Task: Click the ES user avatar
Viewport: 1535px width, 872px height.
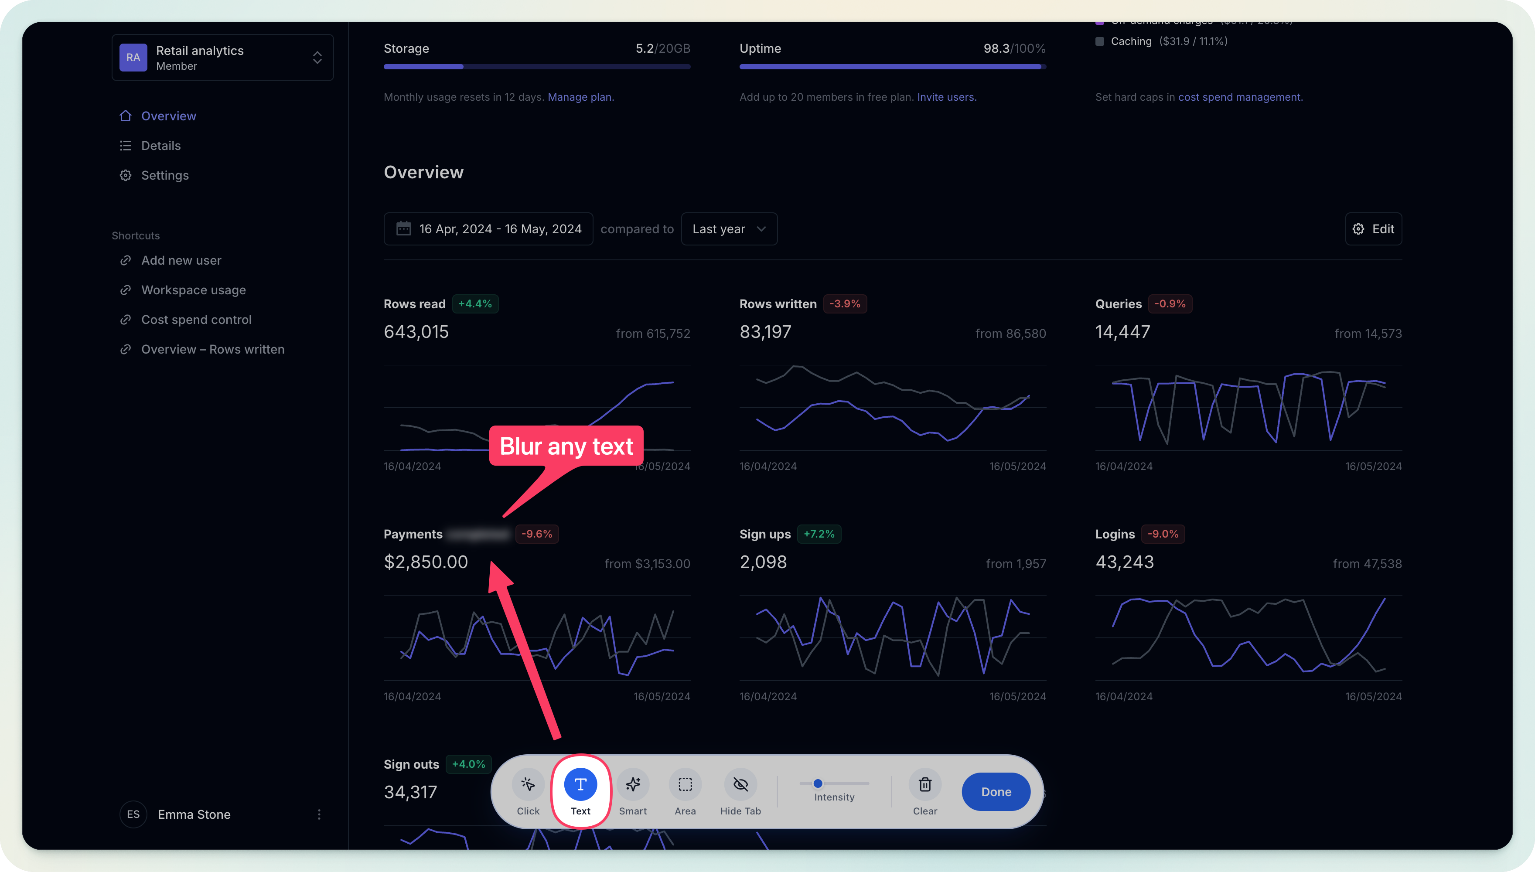Action: tap(133, 814)
